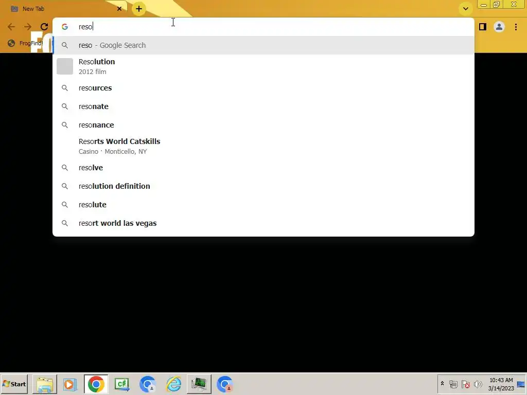Minimize the Chrome window

pyautogui.click(x=484, y=5)
